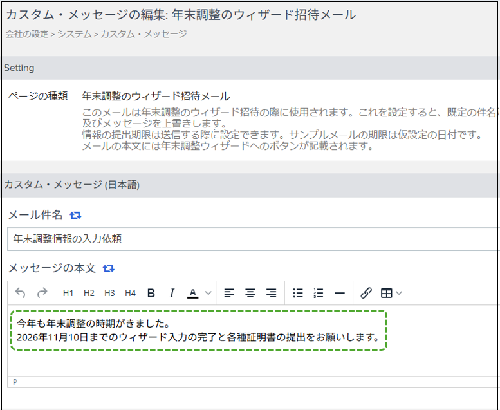Toggle italic formatting
The width and height of the screenshot is (500, 410).
[x=172, y=293]
